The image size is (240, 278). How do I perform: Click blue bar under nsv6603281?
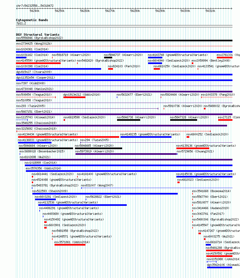(46, 199)
